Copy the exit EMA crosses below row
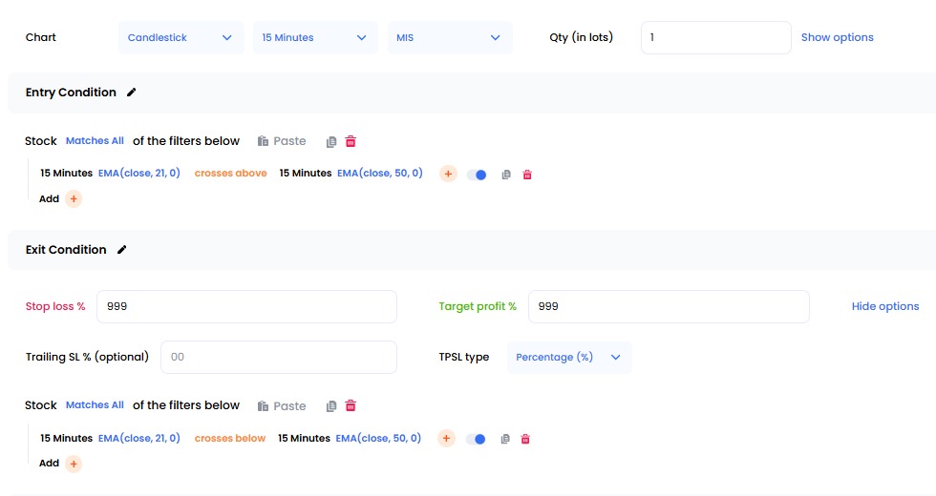This screenshot has width=936, height=496. pos(505,439)
